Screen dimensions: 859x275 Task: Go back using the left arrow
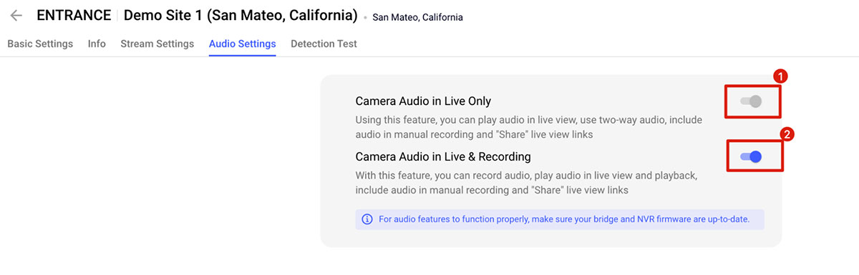tap(16, 15)
